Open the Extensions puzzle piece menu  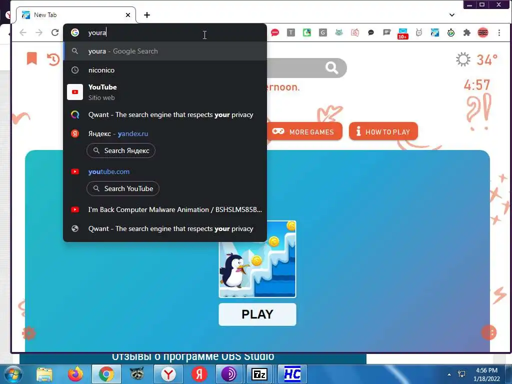click(x=467, y=32)
